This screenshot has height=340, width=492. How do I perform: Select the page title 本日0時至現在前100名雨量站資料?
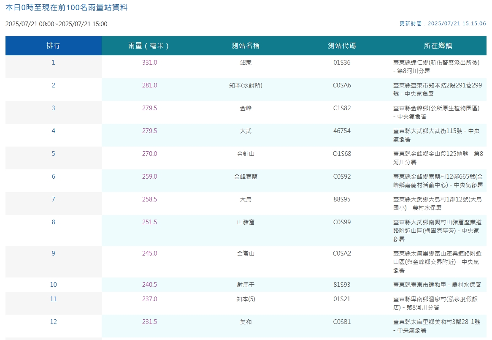click(x=67, y=8)
